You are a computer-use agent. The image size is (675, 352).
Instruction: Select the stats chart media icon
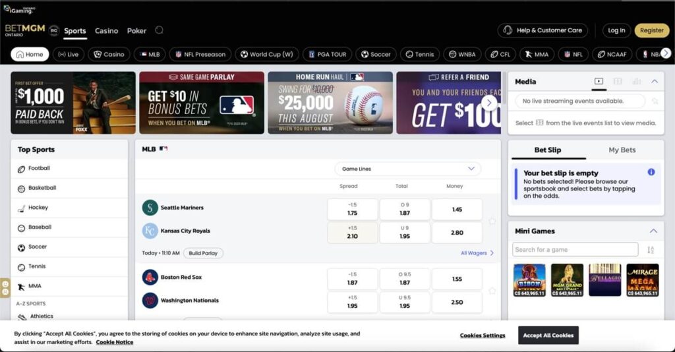[637, 81]
